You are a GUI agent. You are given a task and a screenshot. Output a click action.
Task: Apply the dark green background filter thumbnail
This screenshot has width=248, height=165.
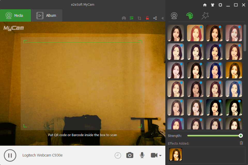point(234,107)
